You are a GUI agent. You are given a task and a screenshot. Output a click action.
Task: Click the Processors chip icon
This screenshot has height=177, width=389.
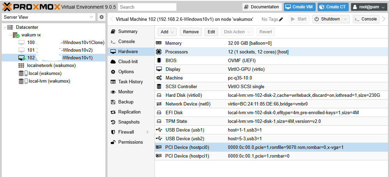(x=159, y=52)
